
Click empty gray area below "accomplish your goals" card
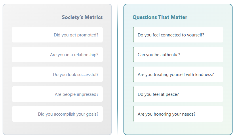click(x=57, y=128)
